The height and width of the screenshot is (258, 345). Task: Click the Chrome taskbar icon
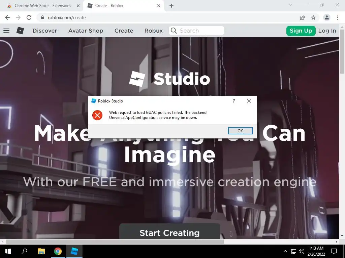coord(58,251)
